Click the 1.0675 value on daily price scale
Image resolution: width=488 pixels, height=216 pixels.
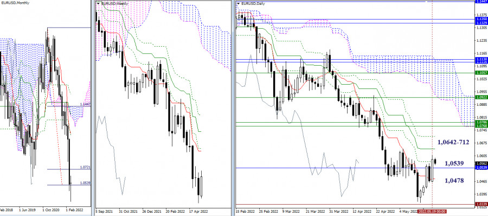(481, 143)
